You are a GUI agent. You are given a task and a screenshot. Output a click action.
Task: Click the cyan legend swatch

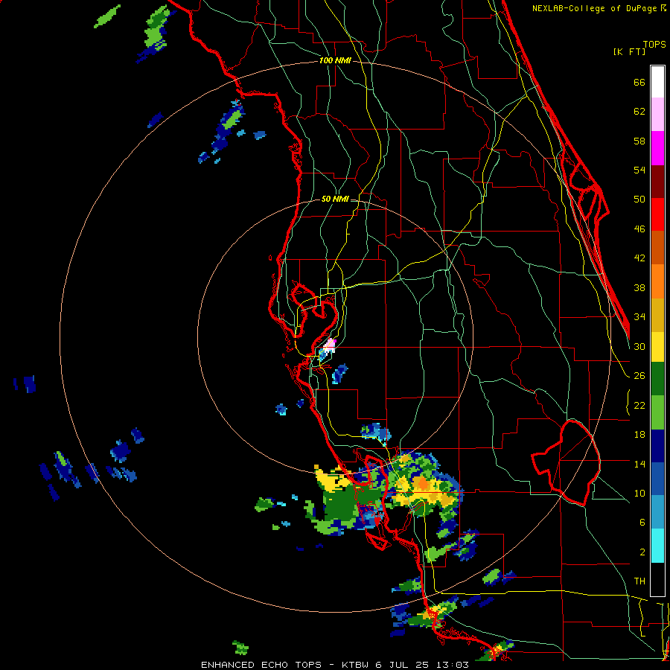click(x=657, y=546)
